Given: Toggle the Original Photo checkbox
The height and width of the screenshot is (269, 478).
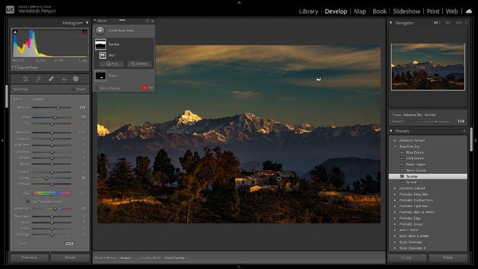Looking at the screenshot, I should pos(14,68).
